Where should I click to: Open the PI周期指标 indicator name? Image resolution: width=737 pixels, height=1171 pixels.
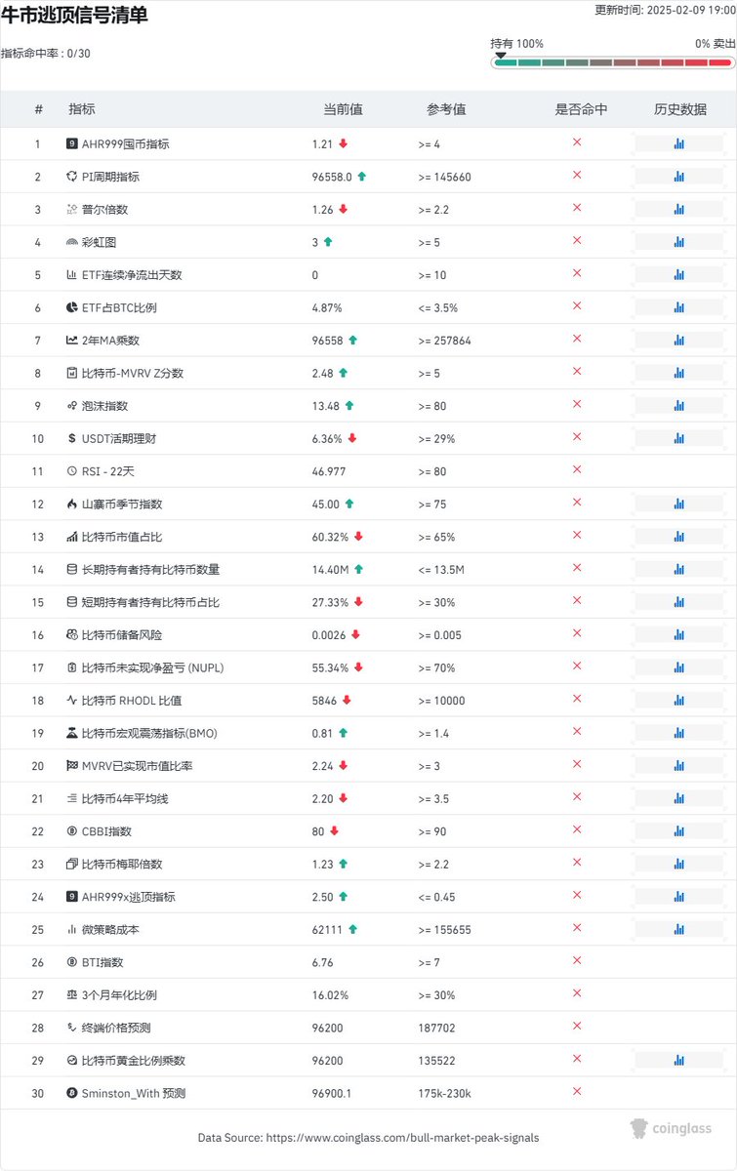[110, 177]
